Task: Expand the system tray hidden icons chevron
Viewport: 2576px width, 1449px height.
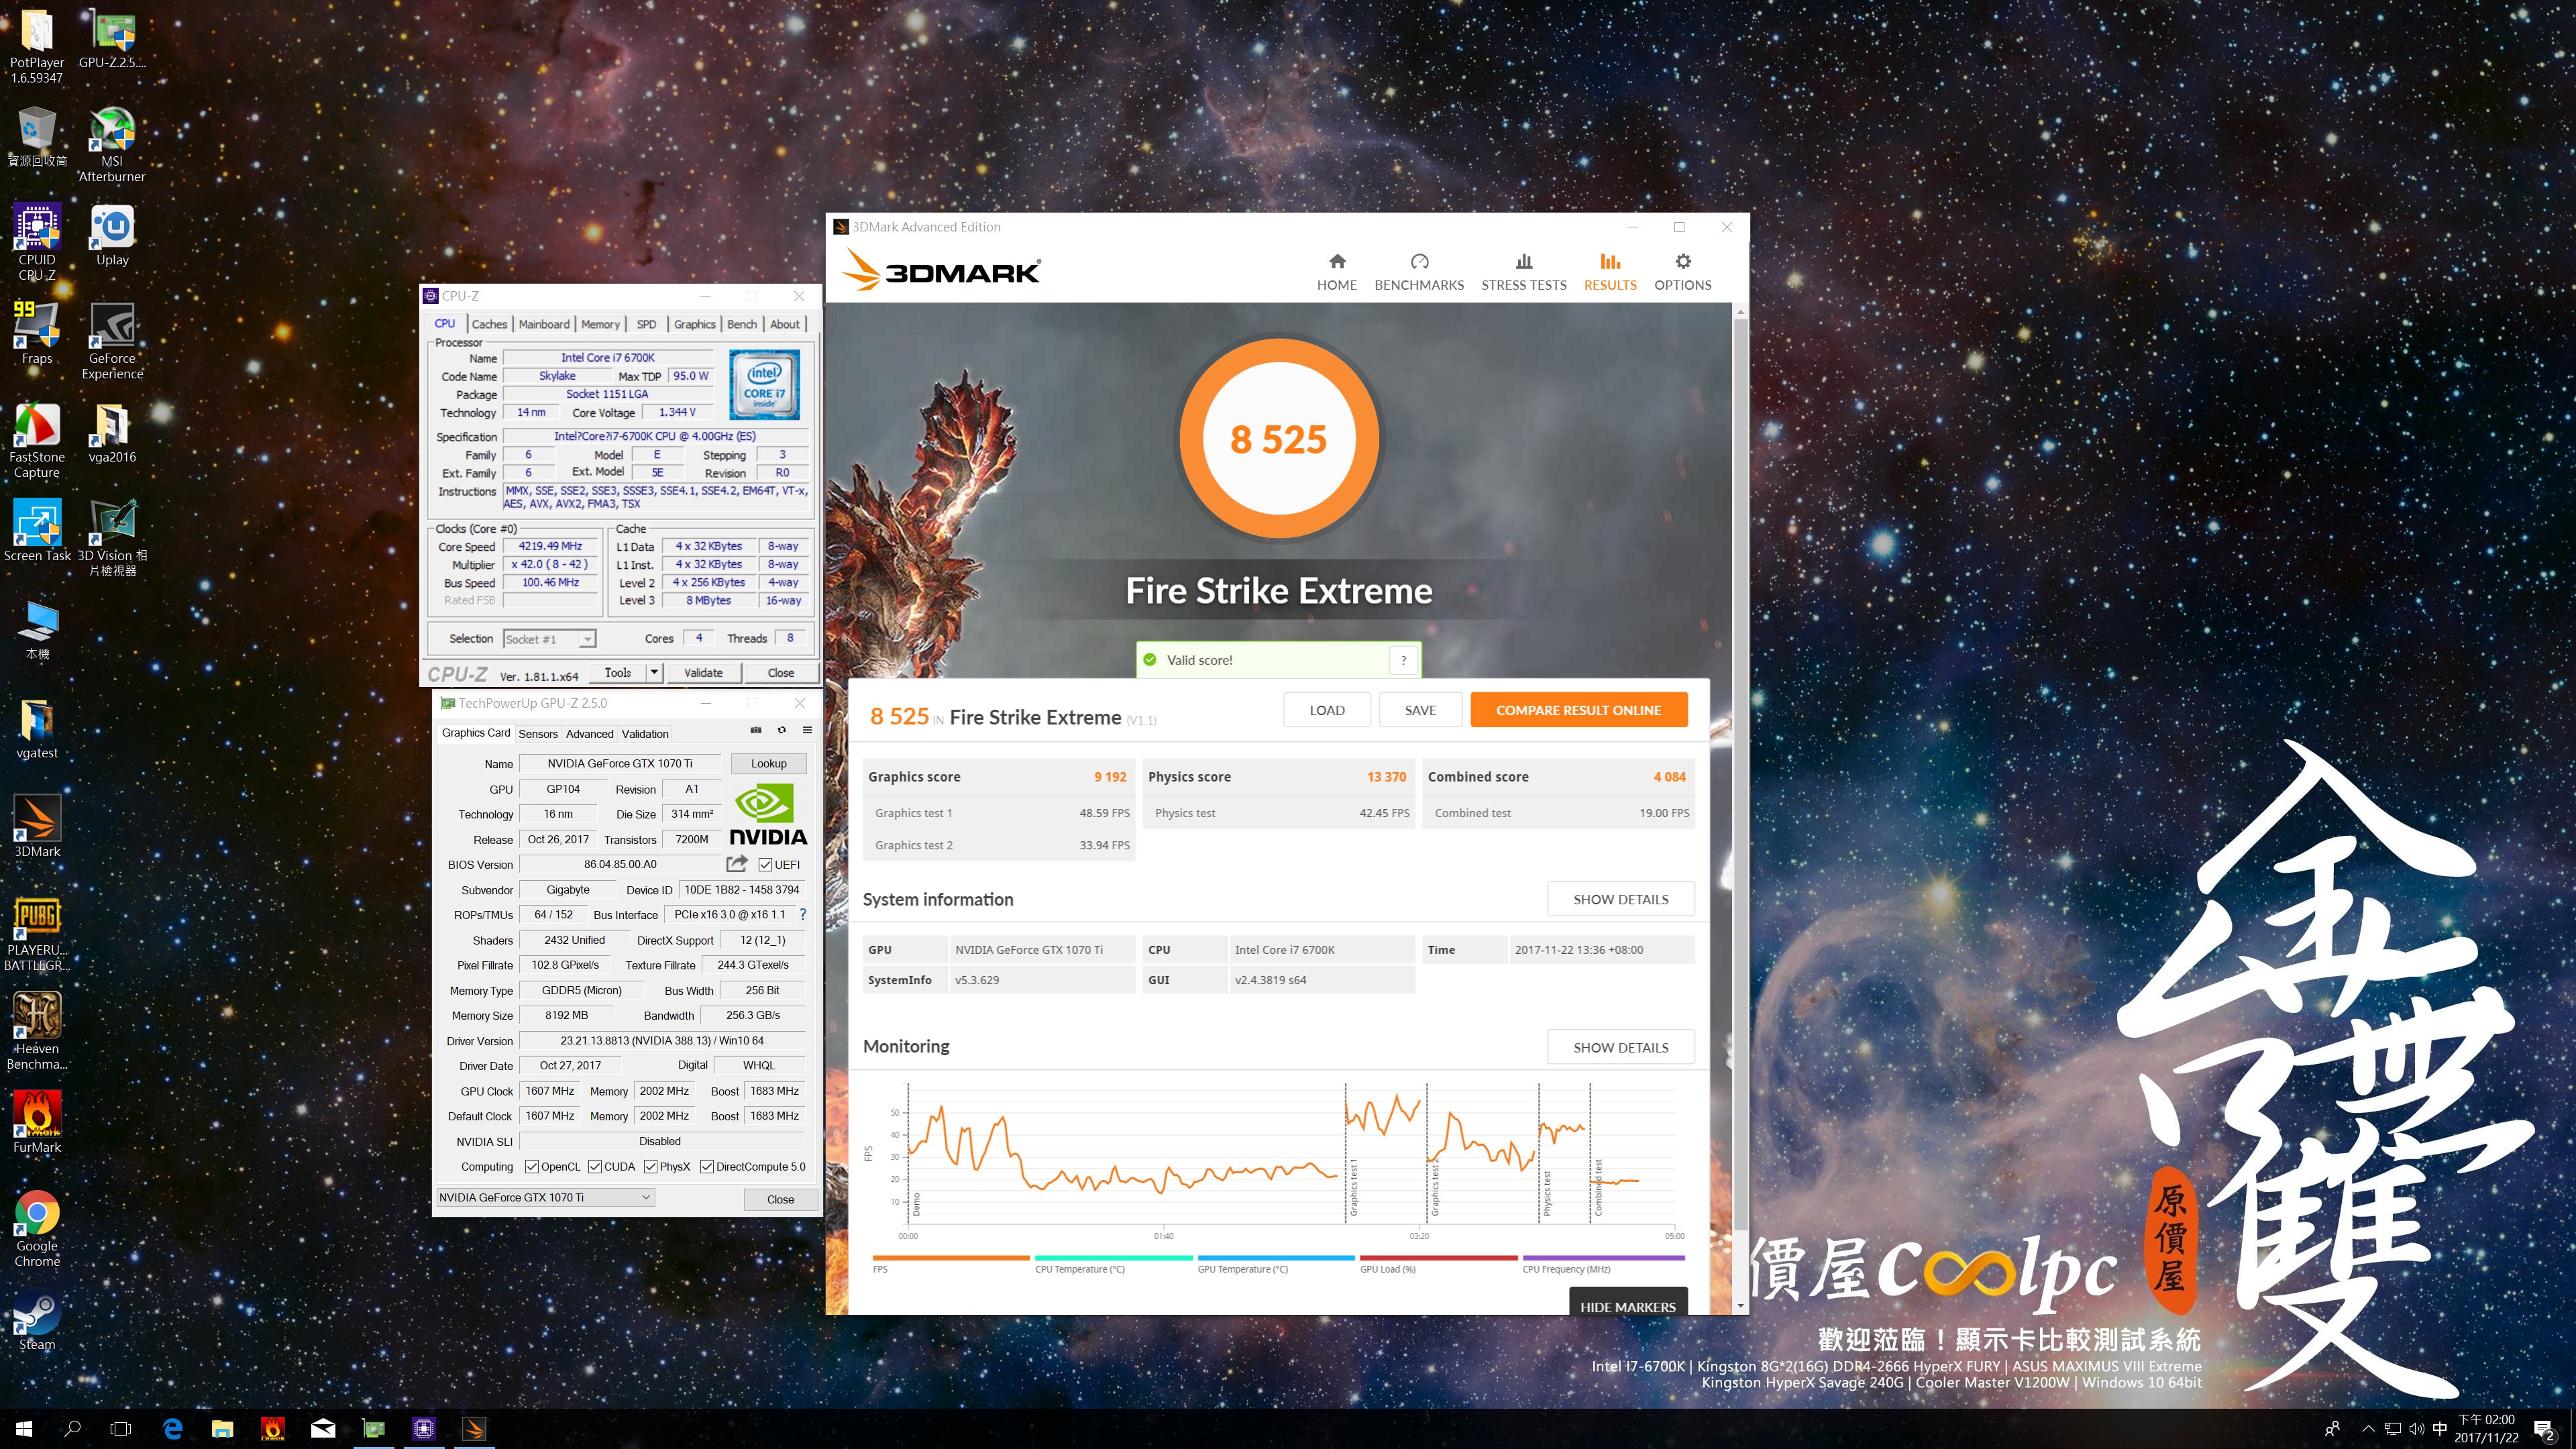Action: pyautogui.click(x=2368, y=1428)
